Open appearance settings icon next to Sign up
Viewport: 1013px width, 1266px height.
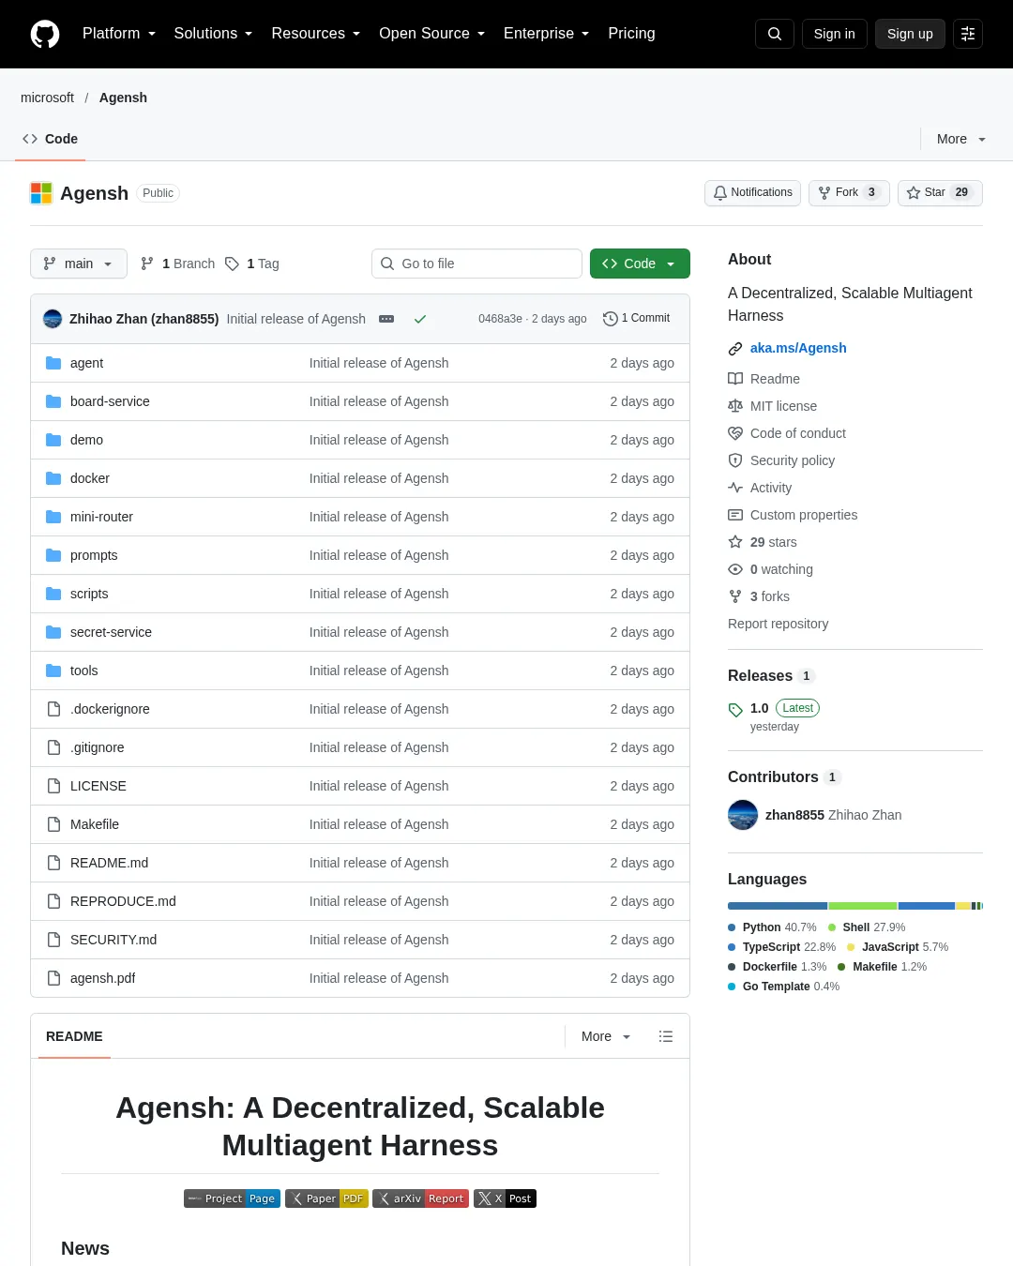(968, 34)
